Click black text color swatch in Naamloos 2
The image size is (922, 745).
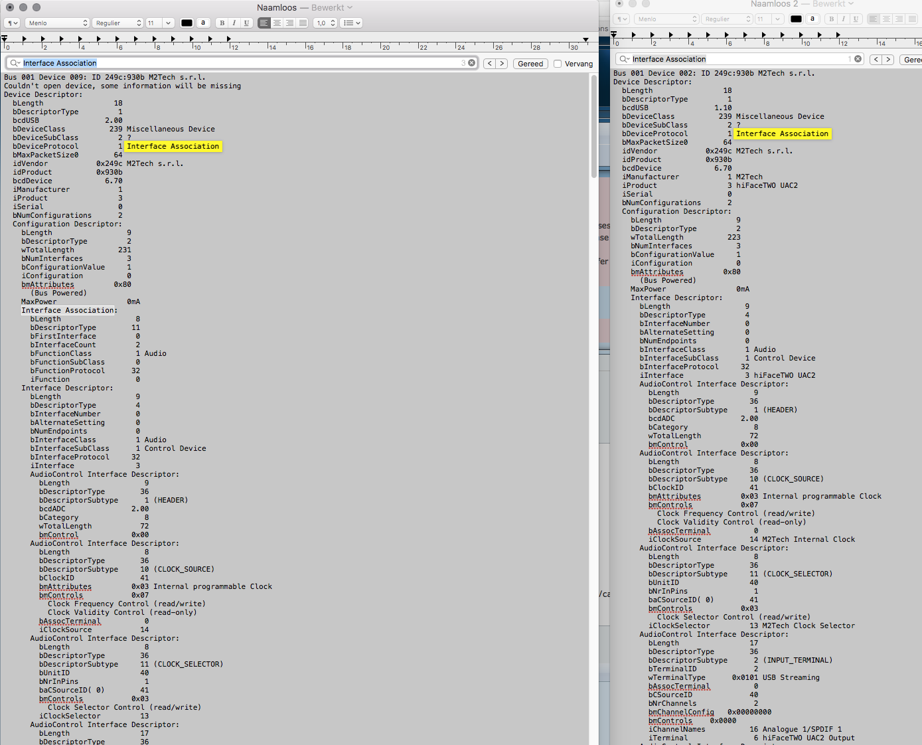[x=797, y=19]
